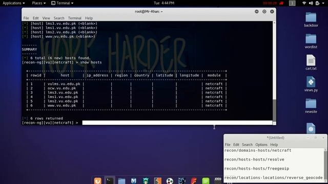
Task: Open Firefox from the dock
Action: (x=98, y=180)
